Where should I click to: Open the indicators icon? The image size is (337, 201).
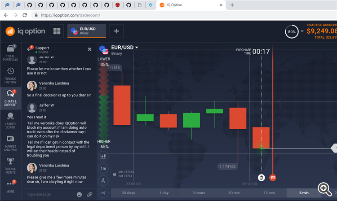(103, 192)
